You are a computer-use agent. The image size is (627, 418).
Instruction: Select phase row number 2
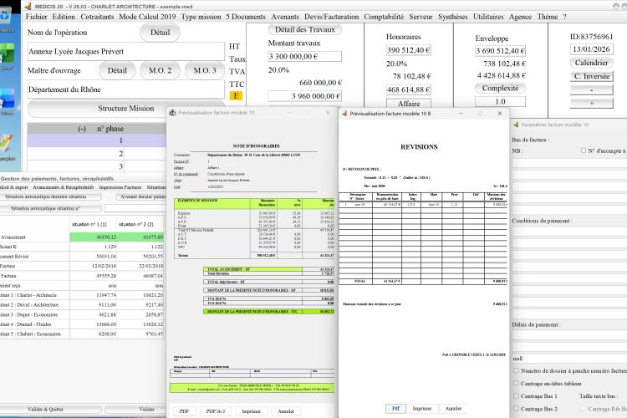click(97, 154)
